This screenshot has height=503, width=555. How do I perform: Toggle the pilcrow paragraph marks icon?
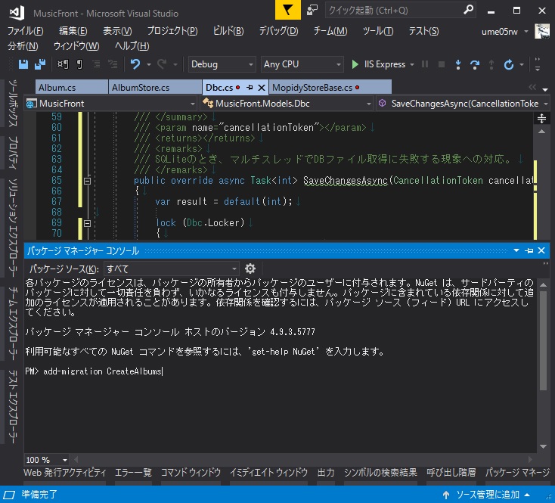point(79,64)
